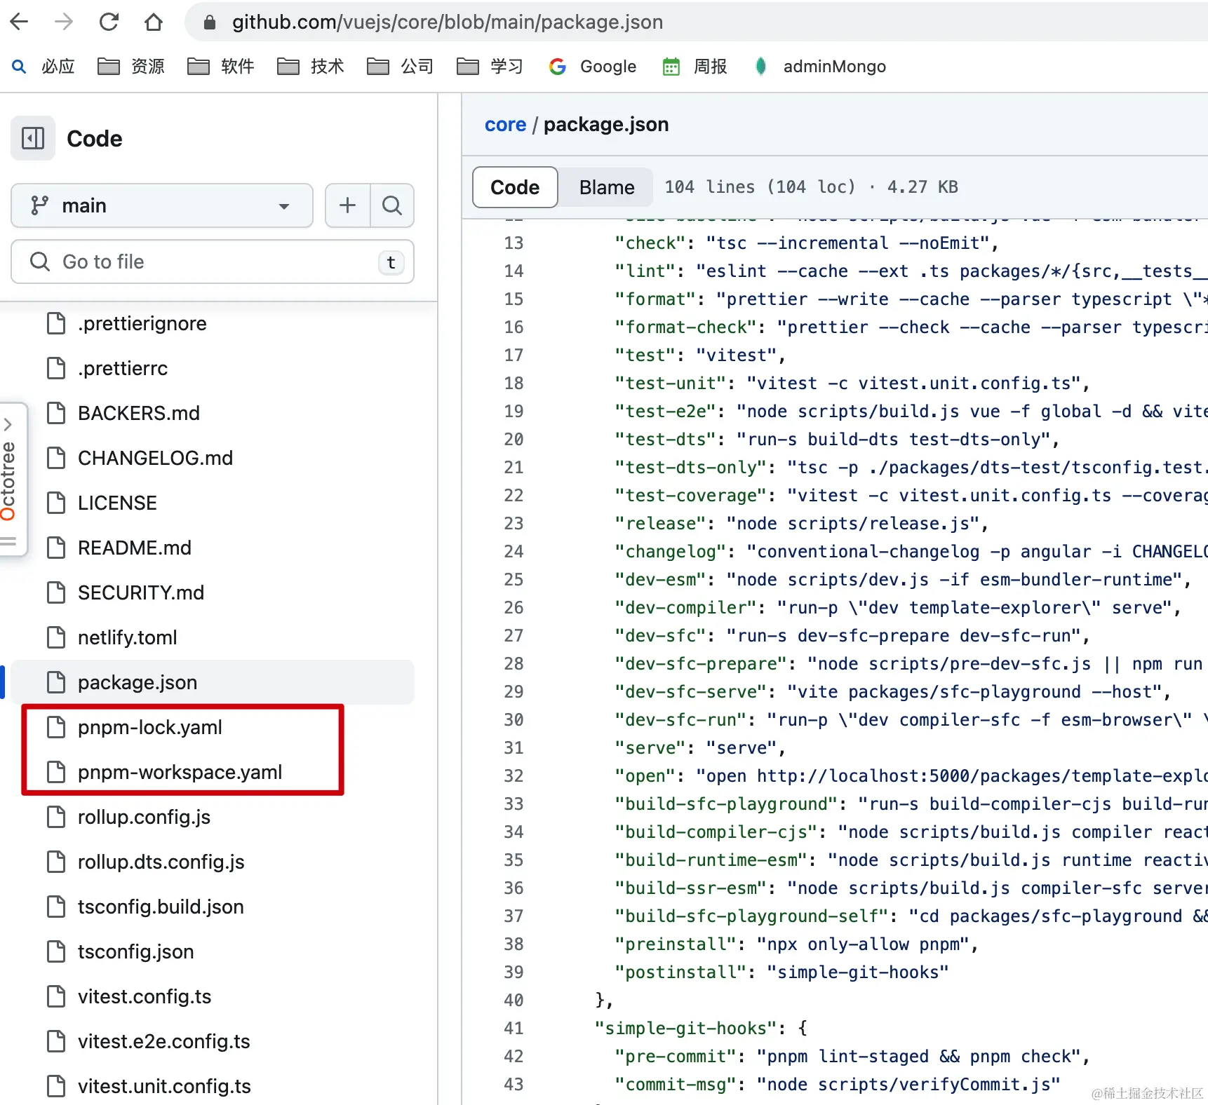Screen dimensions: 1208x1105
Task: Open vitest.e2e.config.ts in the file tree
Action: [163, 1041]
